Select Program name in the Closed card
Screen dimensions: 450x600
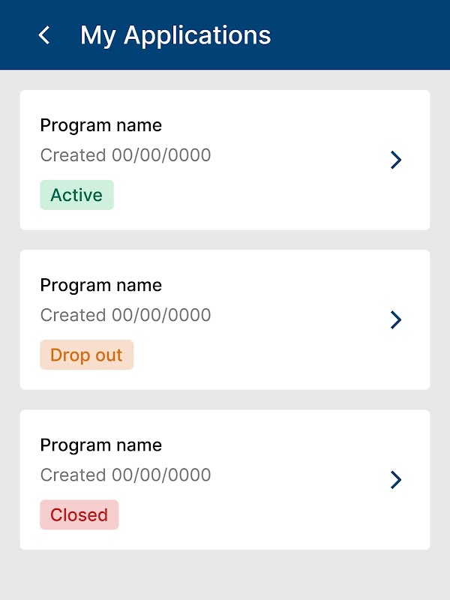coord(100,445)
